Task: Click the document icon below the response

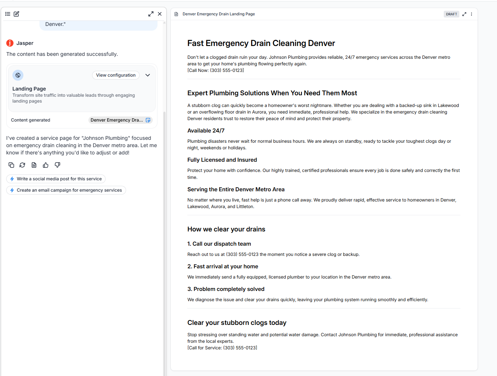Action: (x=34, y=165)
